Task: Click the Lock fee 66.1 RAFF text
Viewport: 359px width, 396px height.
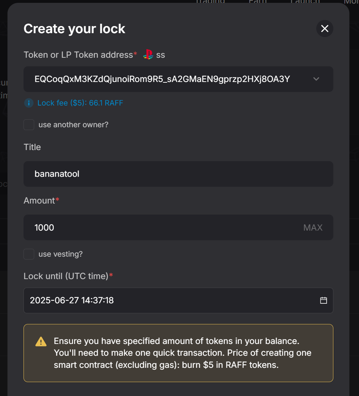Action: [x=80, y=103]
